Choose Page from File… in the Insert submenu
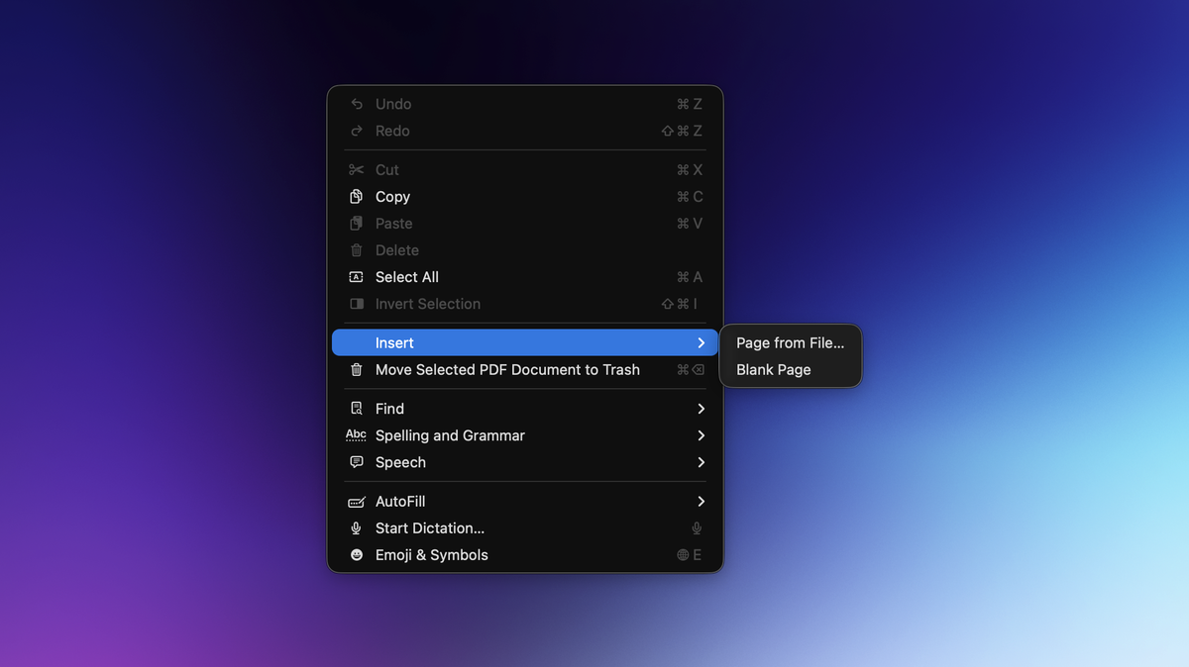This screenshot has width=1189, height=667. coord(790,343)
